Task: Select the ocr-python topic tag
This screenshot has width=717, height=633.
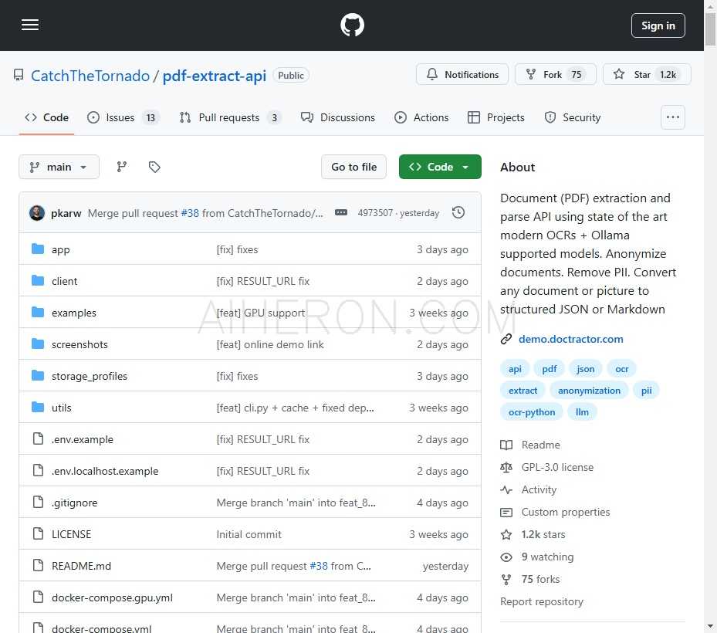Action: (532, 411)
